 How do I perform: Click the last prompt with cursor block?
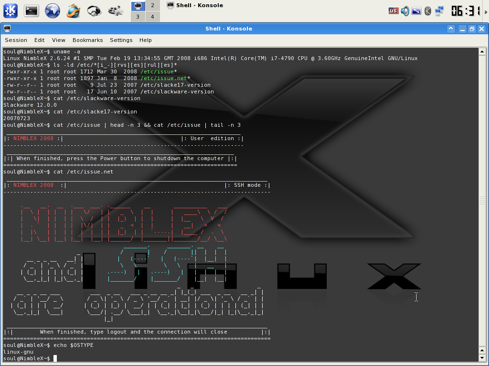click(30, 358)
